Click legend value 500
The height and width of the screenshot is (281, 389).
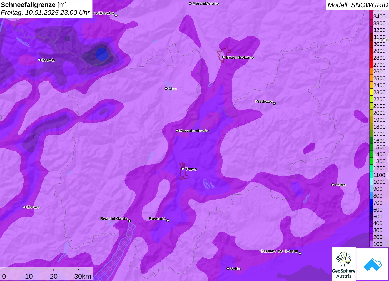point(378,216)
